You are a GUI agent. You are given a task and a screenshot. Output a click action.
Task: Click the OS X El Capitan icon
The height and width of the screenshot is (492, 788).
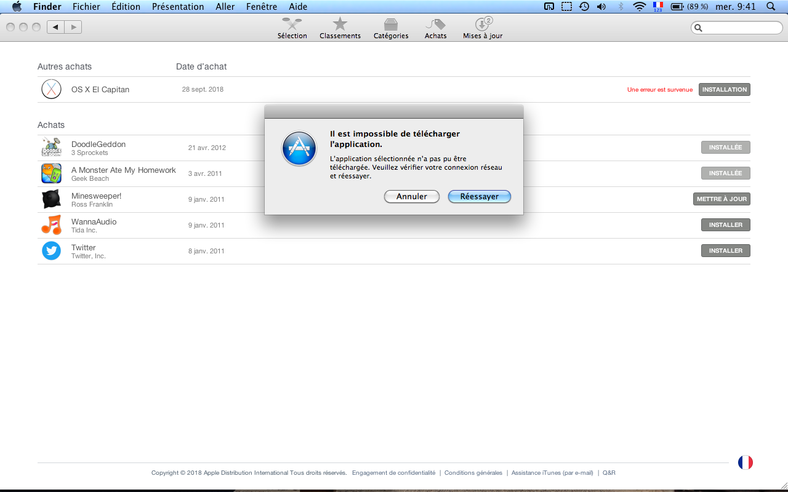pyautogui.click(x=51, y=89)
